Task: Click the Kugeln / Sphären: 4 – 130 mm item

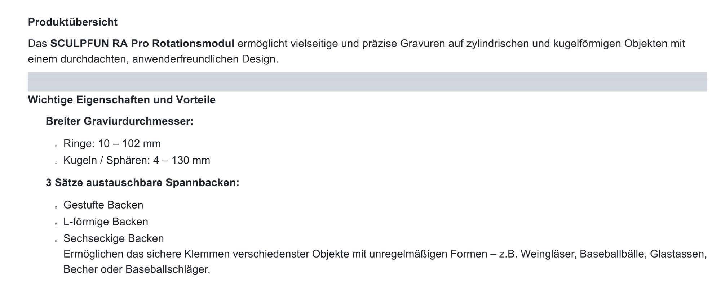Action: point(137,160)
